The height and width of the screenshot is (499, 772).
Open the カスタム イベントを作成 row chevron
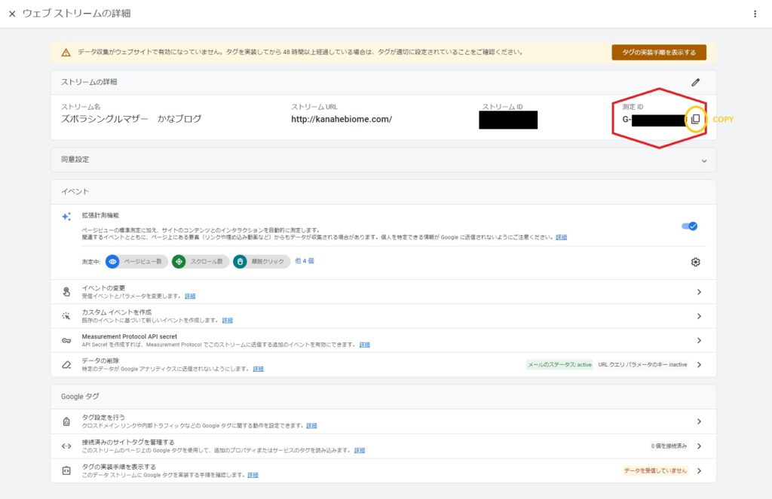click(699, 316)
